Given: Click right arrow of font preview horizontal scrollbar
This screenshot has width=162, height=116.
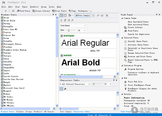Looking at the screenshot, I should (x=114, y=77).
